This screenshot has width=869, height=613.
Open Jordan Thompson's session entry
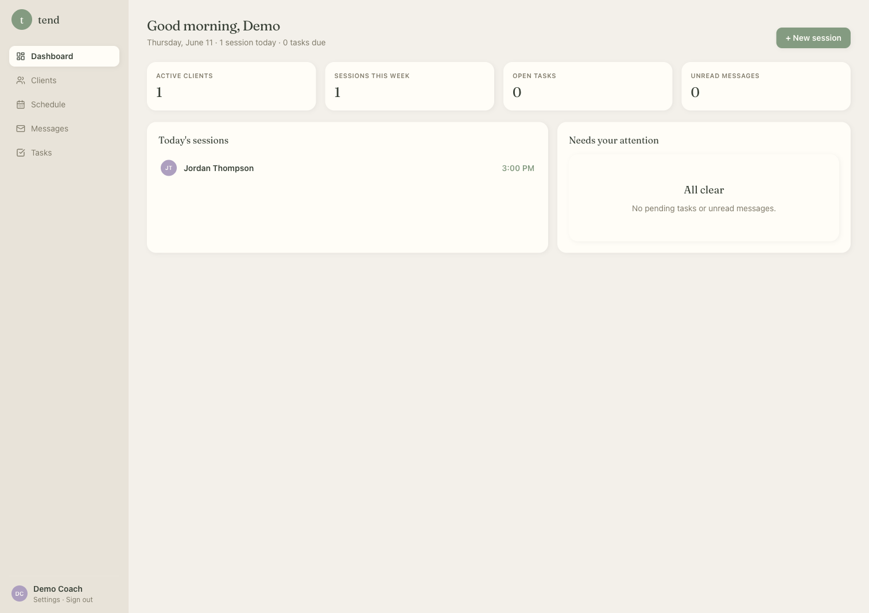pos(347,168)
